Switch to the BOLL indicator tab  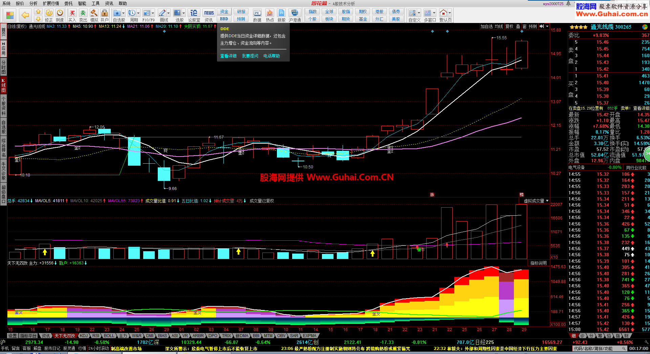pos(109,336)
